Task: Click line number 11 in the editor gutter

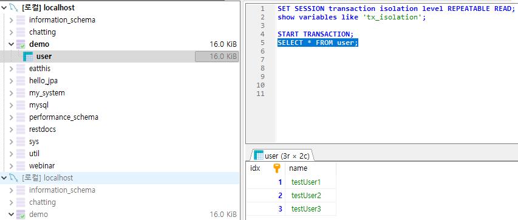Action: click(261, 94)
